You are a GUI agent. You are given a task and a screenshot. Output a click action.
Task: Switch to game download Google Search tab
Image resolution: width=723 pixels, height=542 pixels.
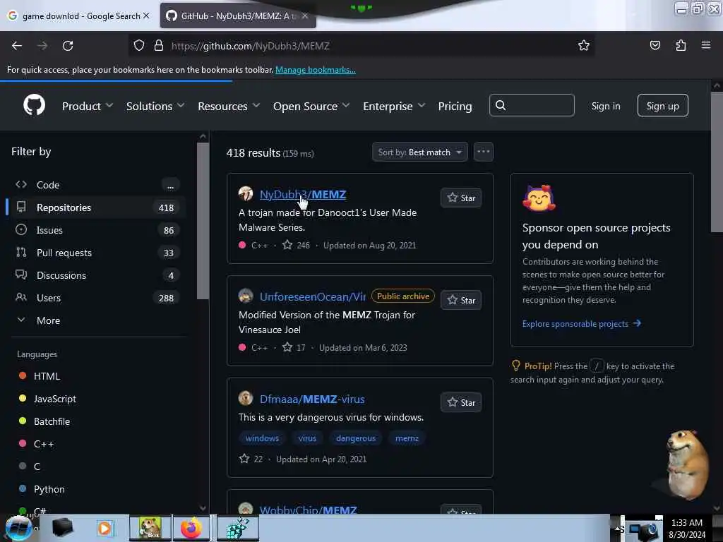(x=80, y=16)
